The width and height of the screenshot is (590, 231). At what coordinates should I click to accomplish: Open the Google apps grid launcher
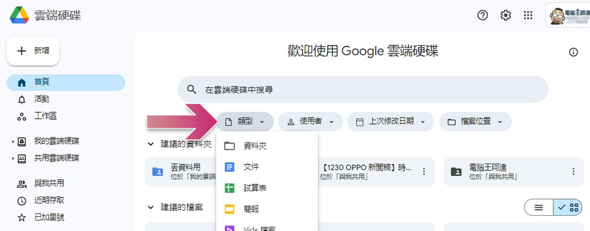(528, 15)
